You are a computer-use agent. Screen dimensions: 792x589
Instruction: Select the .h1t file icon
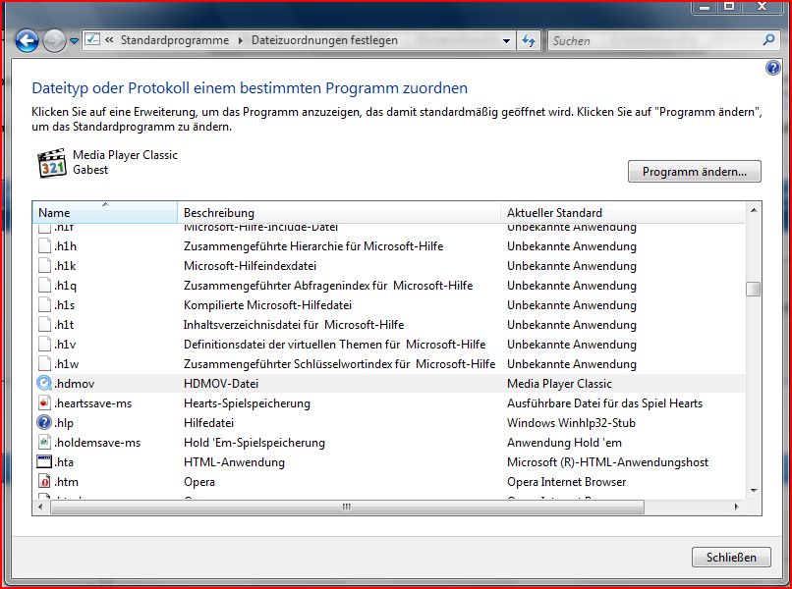pyautogui.click(x=45, y=325)
